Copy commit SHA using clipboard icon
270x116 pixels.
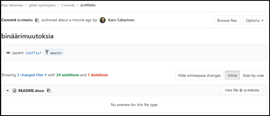37,20
